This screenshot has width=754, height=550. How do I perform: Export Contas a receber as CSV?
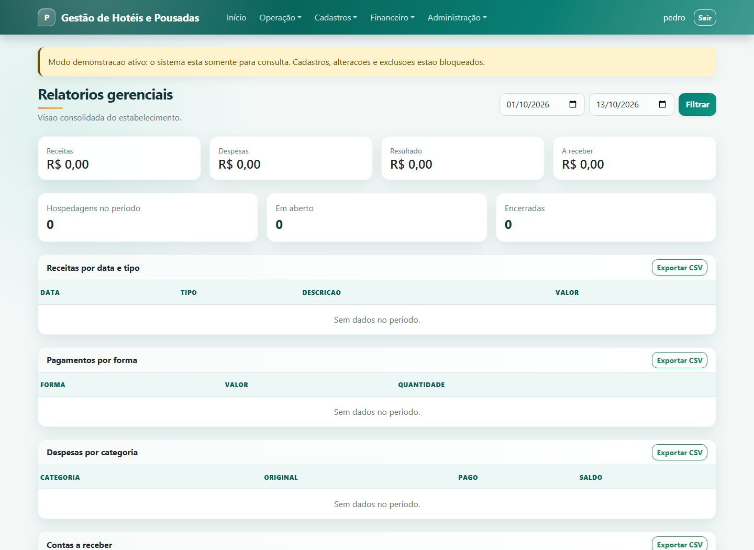tap(679, 544)
